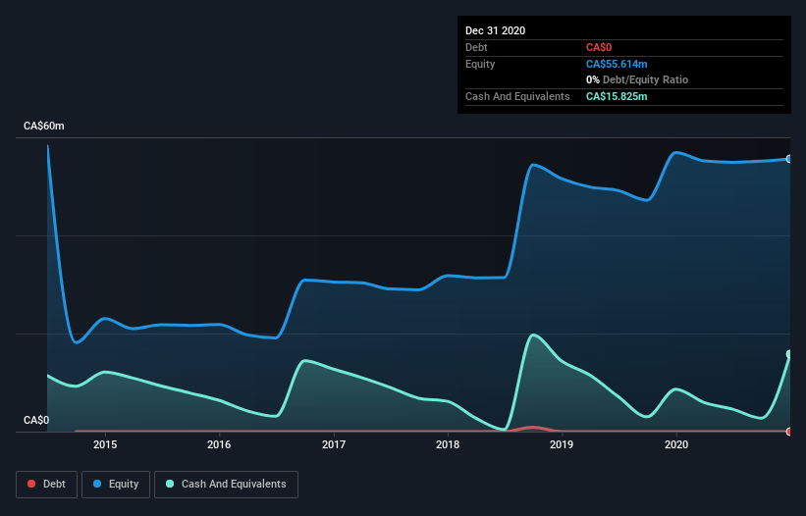
Task: Click the red CA$0 debt value
Action: tap(599, 47)
